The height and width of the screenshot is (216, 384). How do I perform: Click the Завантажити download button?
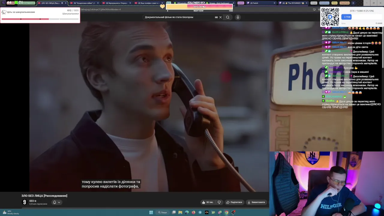256,202
